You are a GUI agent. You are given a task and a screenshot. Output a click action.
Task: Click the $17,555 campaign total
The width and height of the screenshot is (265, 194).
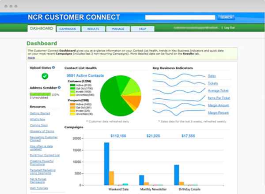188,136
